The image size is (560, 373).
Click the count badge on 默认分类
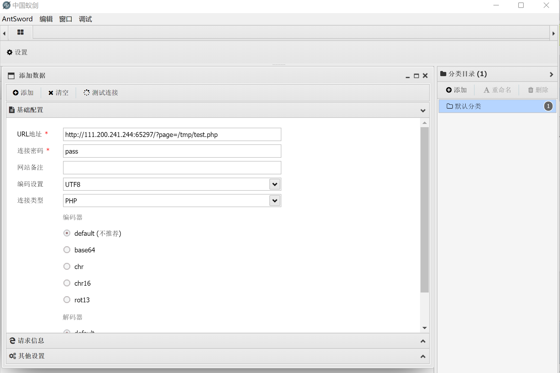pyautogui.click(x=548, y=106)
